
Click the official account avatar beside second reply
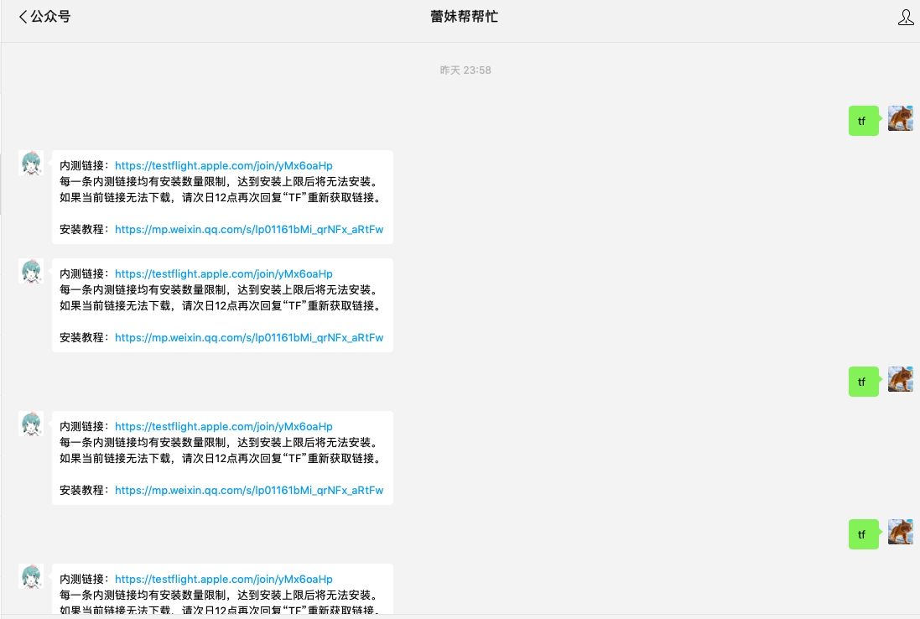[31, 272]
